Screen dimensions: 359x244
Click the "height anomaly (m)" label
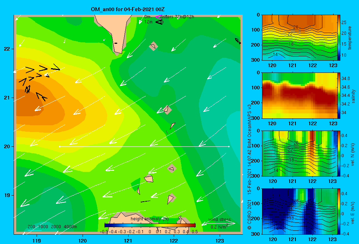150,219
